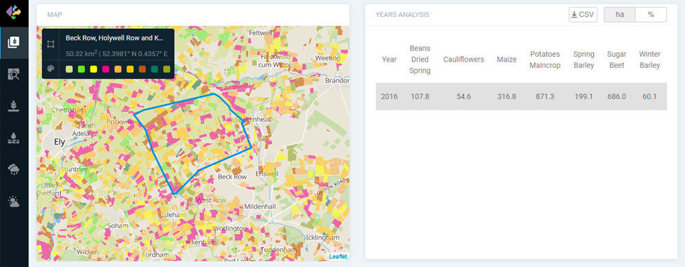Click the 54.6 cauliflowers value cell
The width and height of the screenshot is (685, 267).
point(464,97)
